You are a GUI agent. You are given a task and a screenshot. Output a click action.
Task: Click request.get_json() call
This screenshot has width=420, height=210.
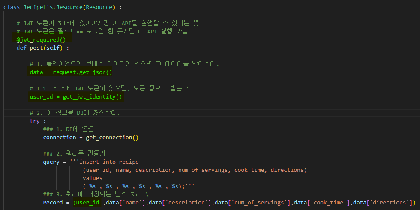click(x=82, y=72)
